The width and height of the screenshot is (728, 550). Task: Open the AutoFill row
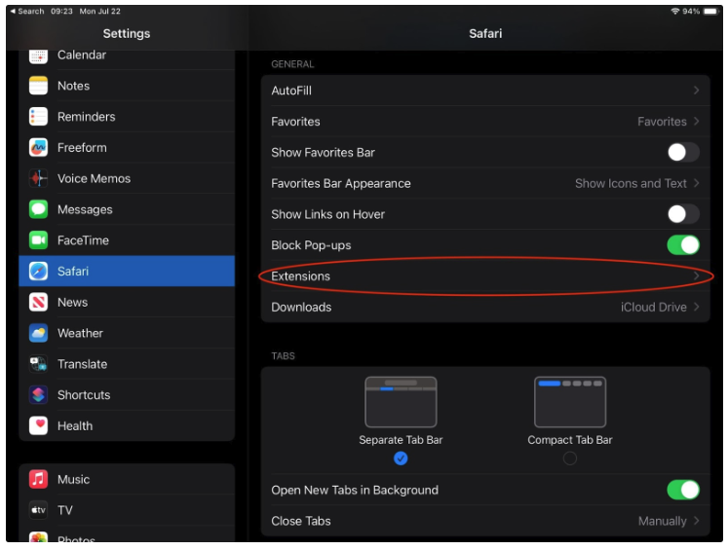pos(485,91)
